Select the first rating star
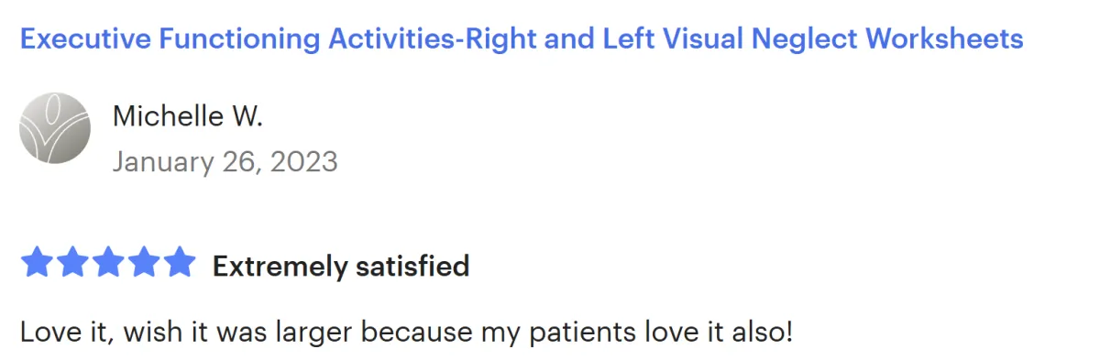1100x360 pixels. click(x=38, y=263)
